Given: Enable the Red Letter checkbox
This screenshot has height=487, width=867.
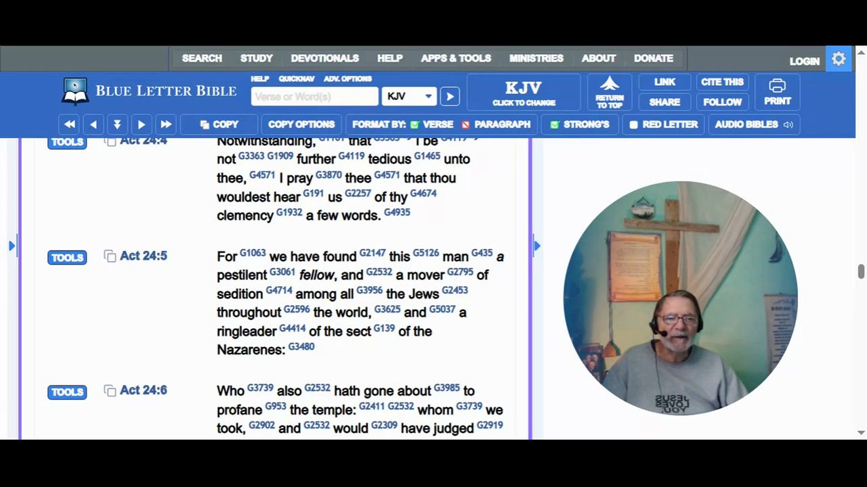Looking at the screenshot, I should pyautogui.click(x=633, y=124).
